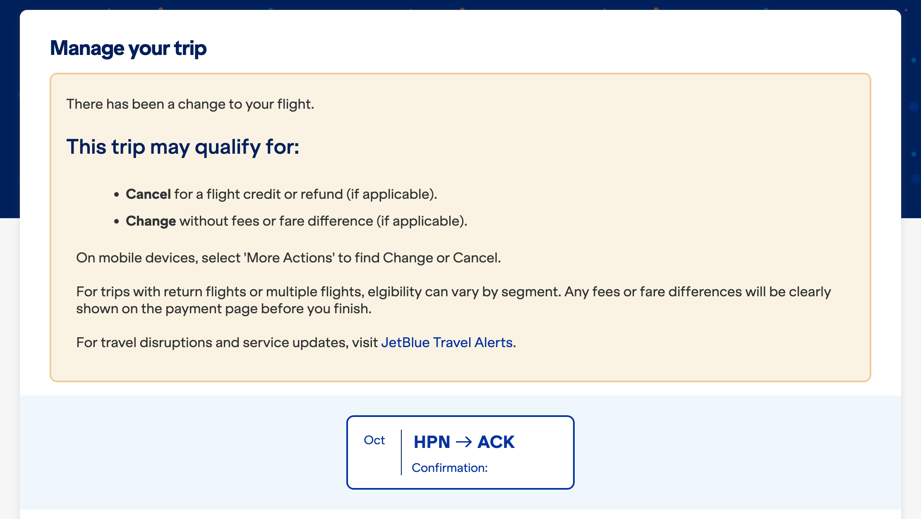Click the ACK airport code
This screenshot has width=921, height=519.
[x=496, y=441]
